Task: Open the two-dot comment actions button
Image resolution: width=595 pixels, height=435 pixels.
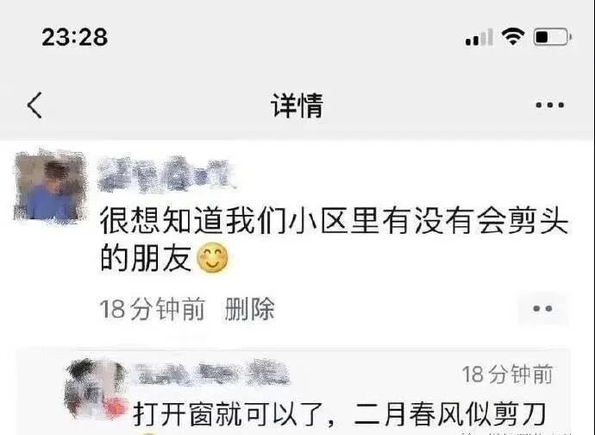Action: coord(543,308)
